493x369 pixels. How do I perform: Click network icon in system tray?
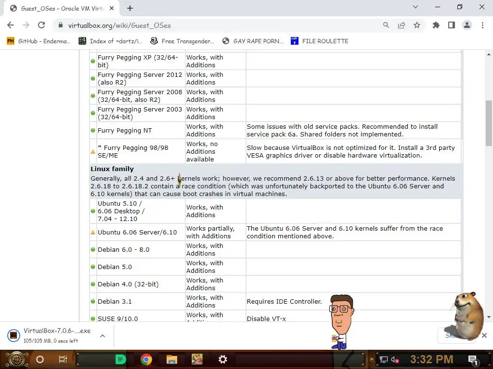pos(384,359)
